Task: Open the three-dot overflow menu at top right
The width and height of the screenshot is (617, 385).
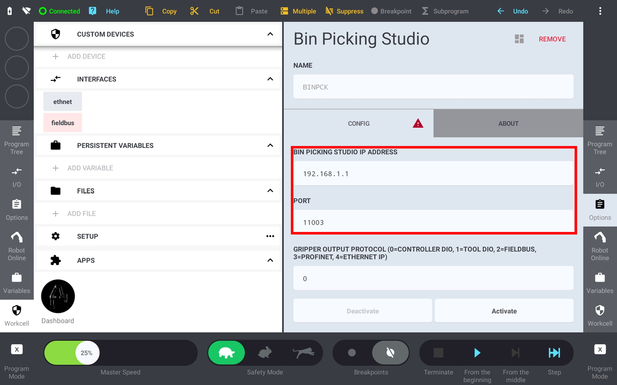Action: tap(600, 11)
